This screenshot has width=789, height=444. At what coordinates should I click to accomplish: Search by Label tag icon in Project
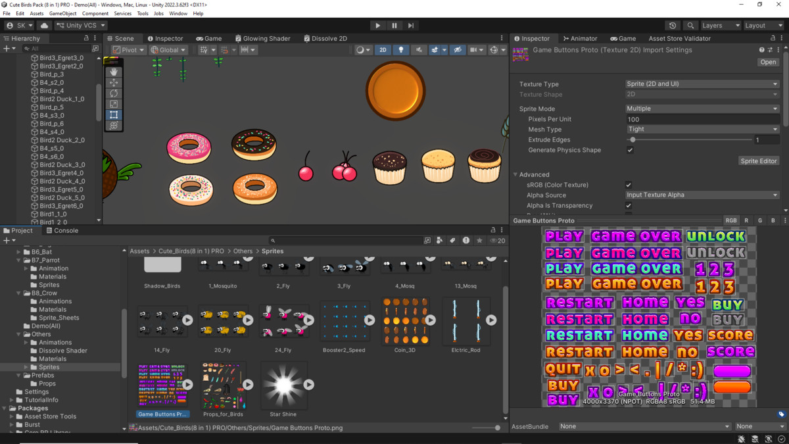(x=452, y=241)
